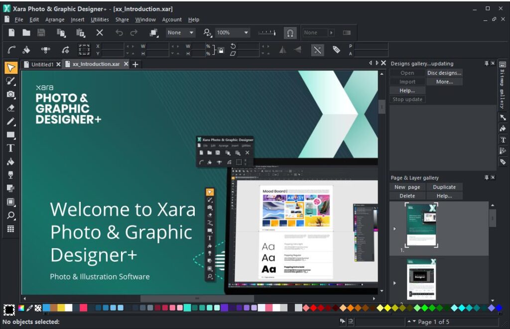This screenshot has width=510, height=329.
Task: Select the page 2 thumbnail
Action: pos(421,279)
